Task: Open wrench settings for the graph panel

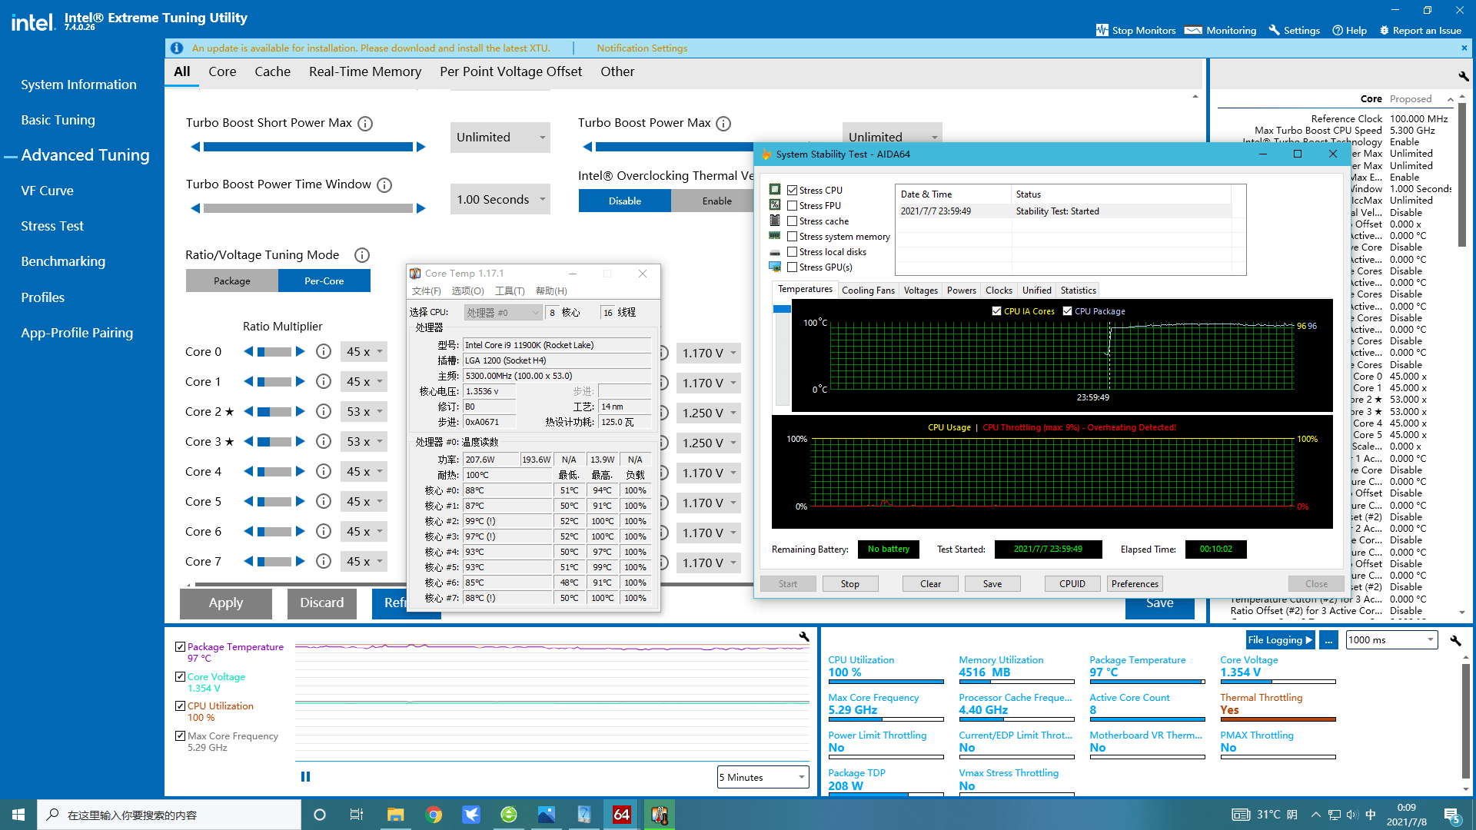Action: tap(804, 636)
